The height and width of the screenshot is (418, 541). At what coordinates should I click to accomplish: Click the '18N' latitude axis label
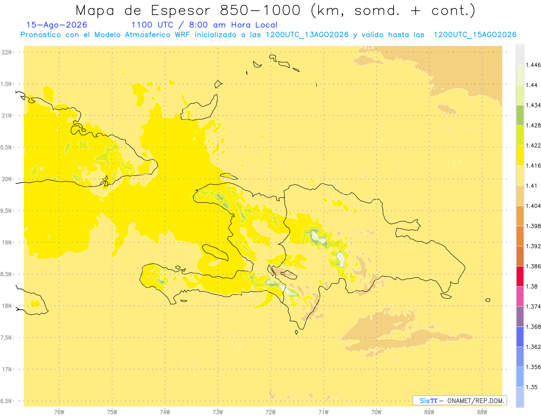pos(7,306)
